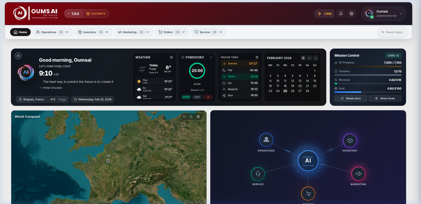Expand the Orders menu
This screenshot has width=421, height=204.
(x=172, y=32)
